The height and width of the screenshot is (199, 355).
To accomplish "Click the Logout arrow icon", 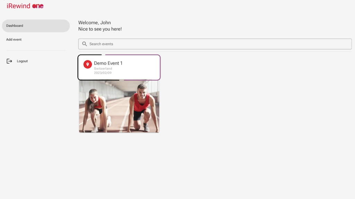I will [x=9, y=61].
